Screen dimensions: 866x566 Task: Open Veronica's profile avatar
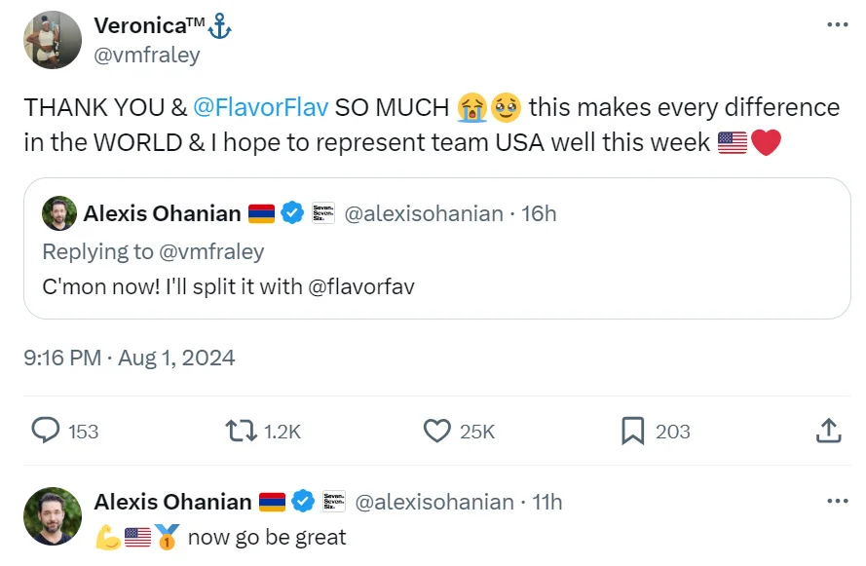click(x=53, y=40)
